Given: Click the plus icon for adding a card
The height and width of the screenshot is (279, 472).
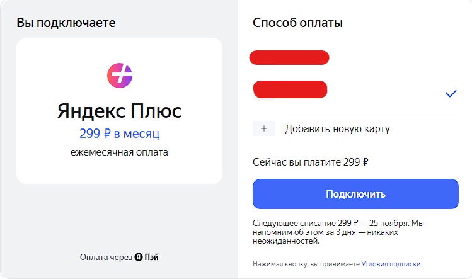Looking at the screenshot, I should click(264, 128).
